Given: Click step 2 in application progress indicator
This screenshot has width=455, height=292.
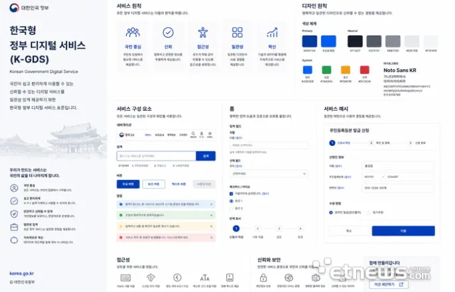Looking at the screenshot, I should pos(371,143).
